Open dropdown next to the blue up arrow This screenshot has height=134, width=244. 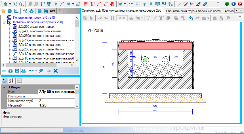(x=10, y=4)
